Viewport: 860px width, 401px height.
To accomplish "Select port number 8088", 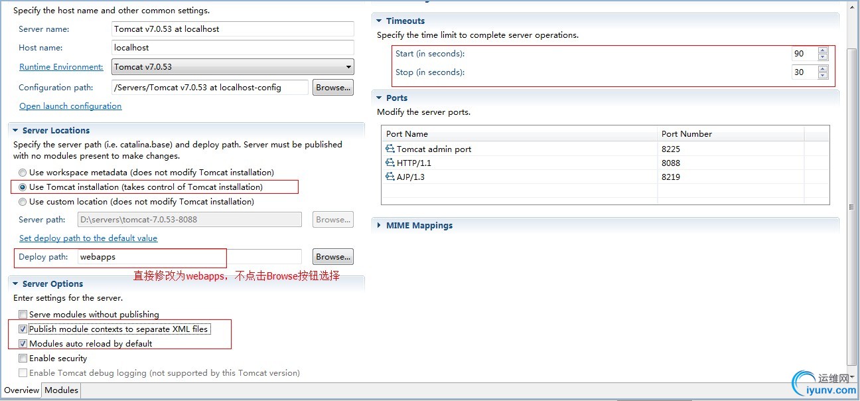I will [671, 163].
